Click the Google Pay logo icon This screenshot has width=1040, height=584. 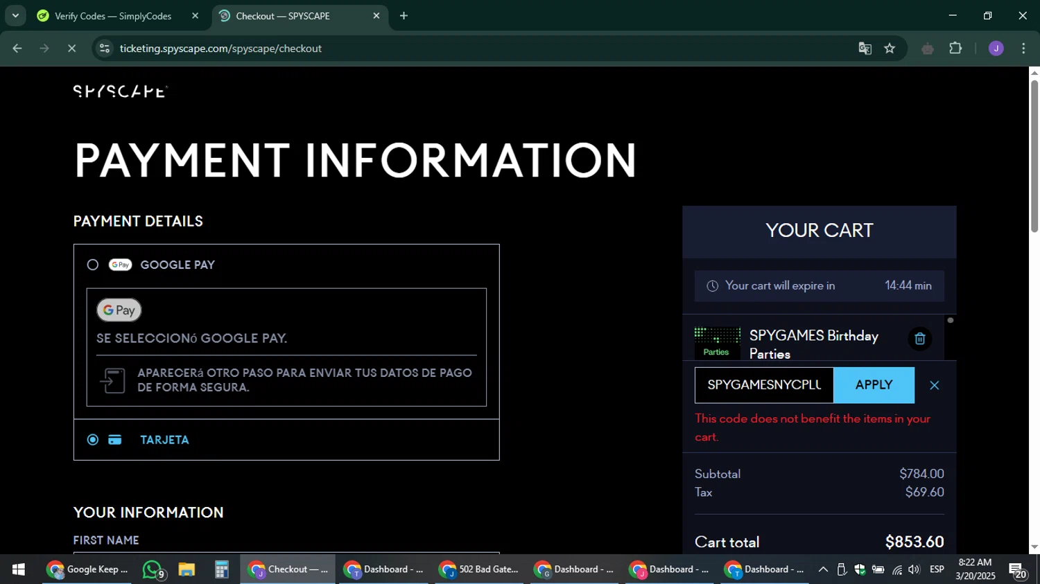point(120,265)
